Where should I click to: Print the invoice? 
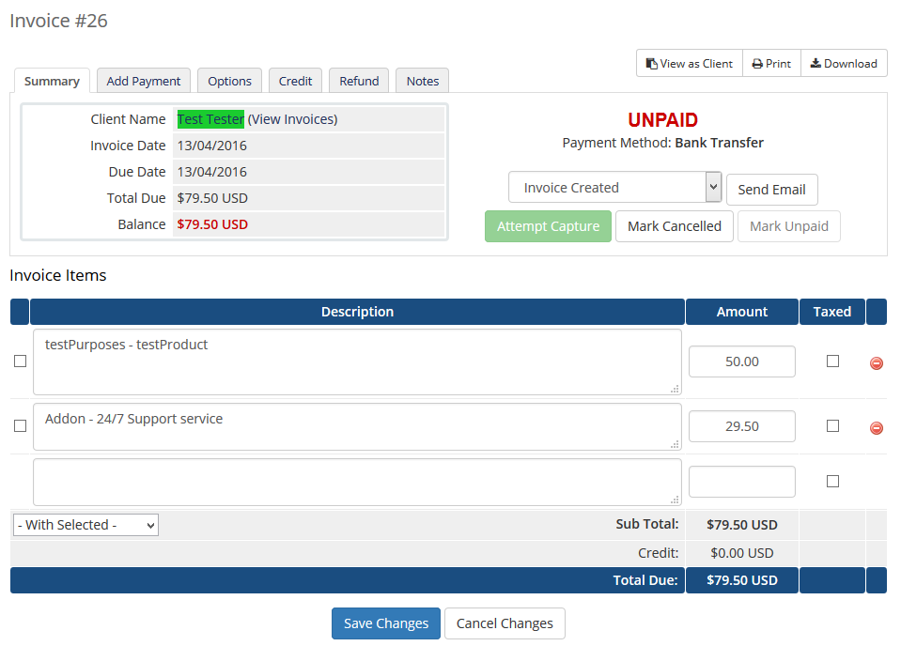tap(771, 63)
